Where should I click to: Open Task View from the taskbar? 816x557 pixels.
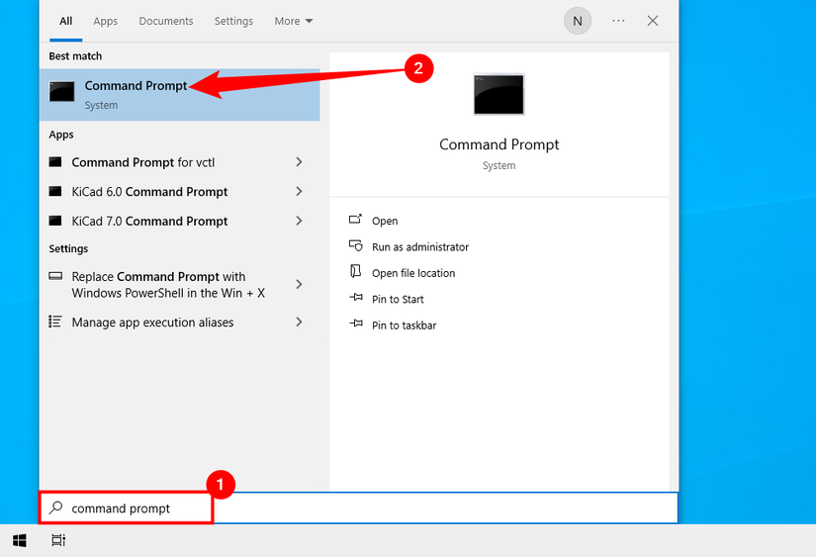pos(58,540)
